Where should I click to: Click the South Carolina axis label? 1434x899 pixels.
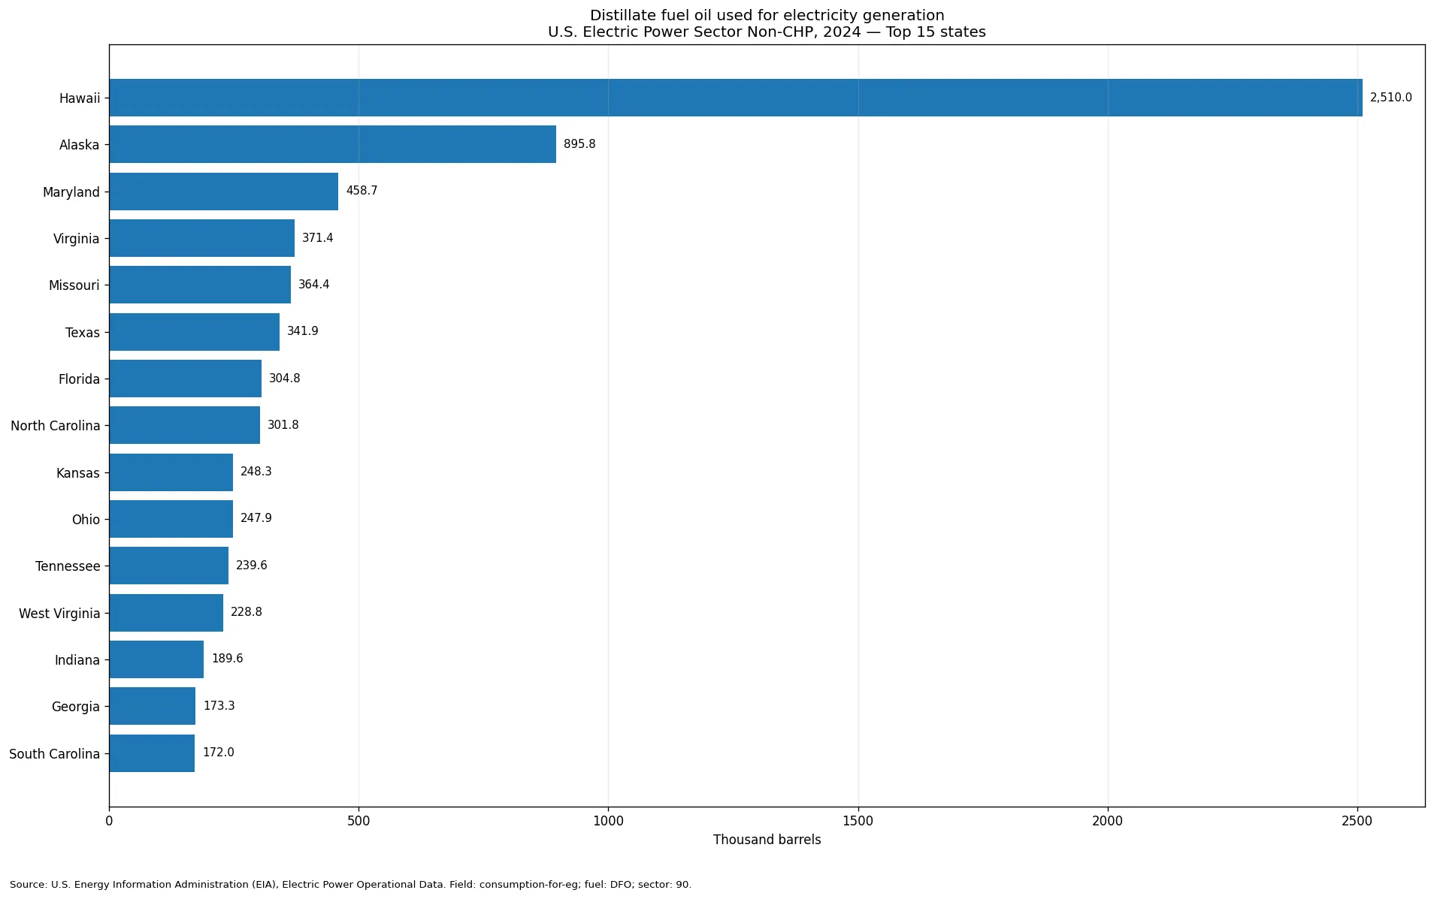[55, 754]
